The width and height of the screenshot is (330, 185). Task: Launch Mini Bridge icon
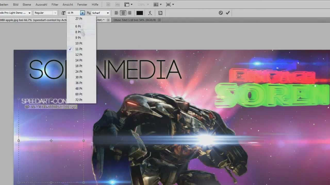point(117,5)
